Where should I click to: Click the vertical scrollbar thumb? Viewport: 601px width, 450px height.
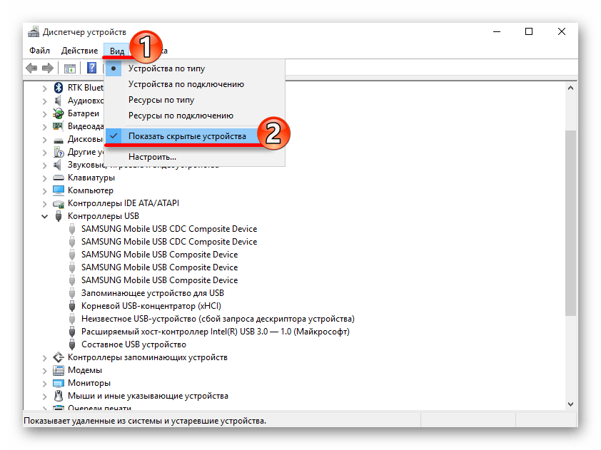[x=571, y=223]
